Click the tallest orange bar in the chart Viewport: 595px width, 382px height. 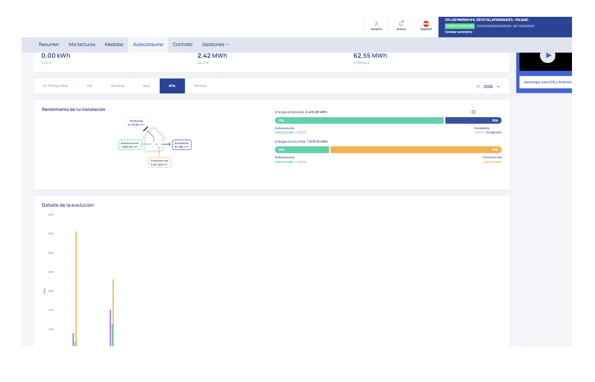pos(76,287)
